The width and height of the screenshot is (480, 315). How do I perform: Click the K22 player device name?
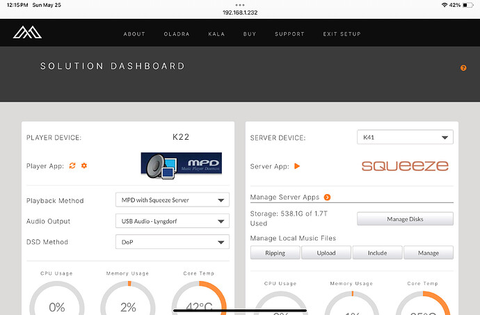[x=181, y=137]
